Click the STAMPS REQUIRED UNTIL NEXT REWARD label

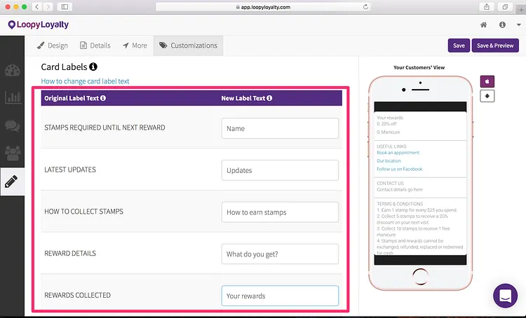[104, 127]
